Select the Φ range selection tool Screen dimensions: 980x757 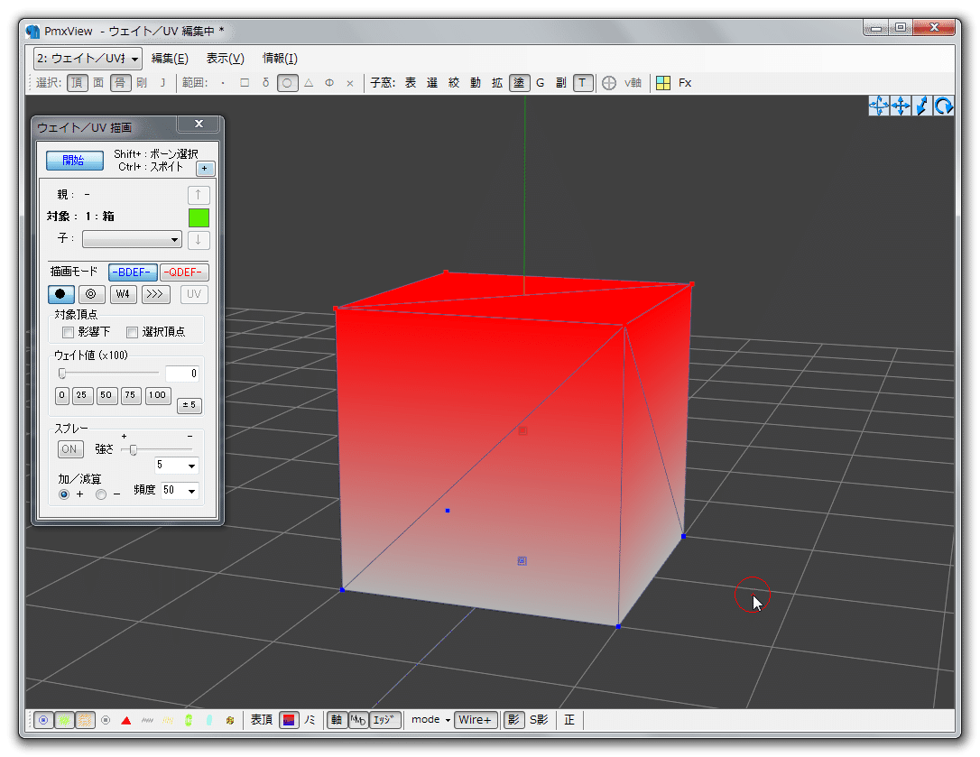click(x=329, y=82)
